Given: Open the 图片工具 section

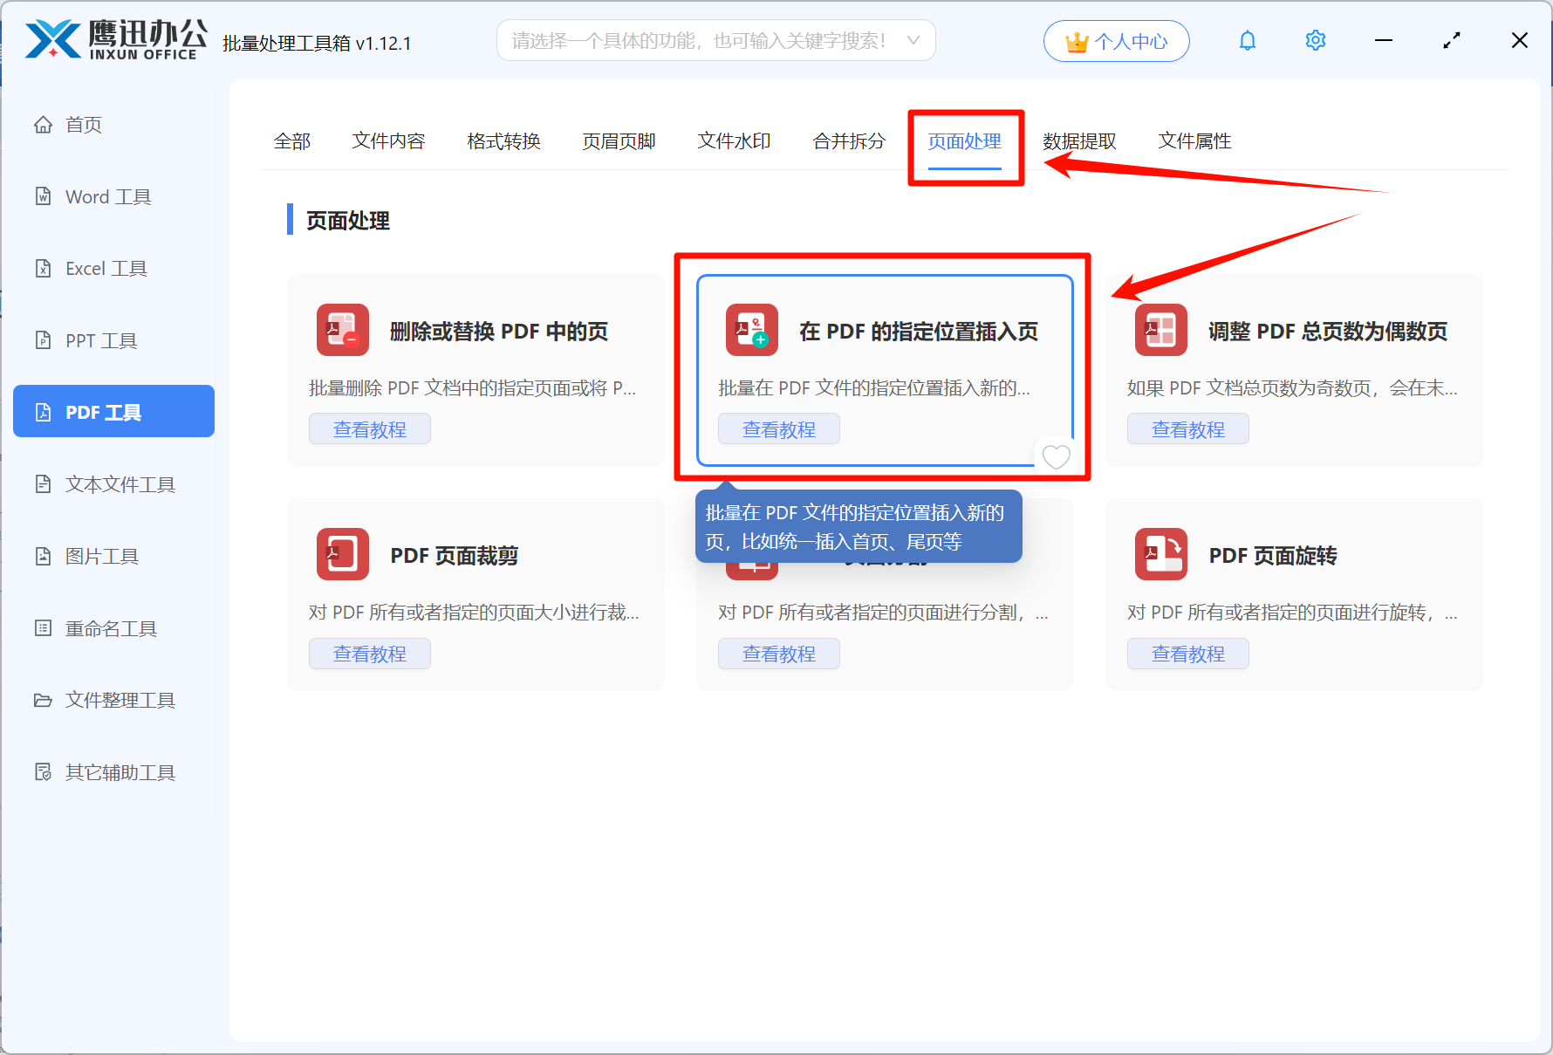Looking at the screenshot, I should [x=102, y=556].
